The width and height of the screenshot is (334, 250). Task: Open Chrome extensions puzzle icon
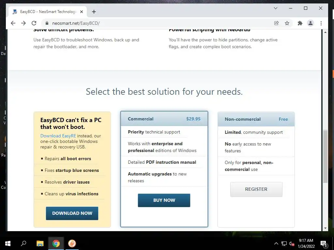click(x=300, y=23)
